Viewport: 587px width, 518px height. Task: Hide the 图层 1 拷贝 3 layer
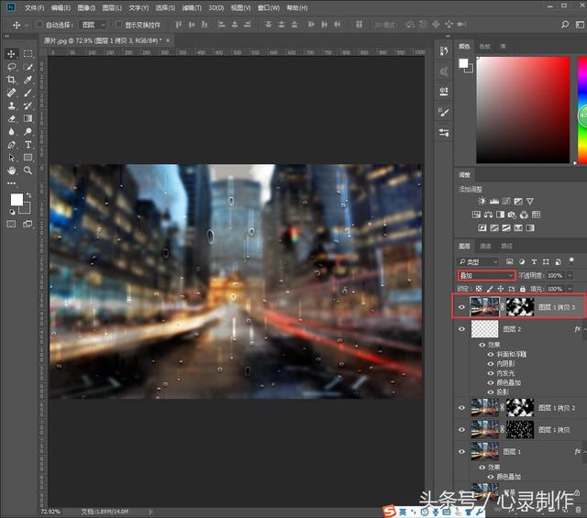(461, 307)
